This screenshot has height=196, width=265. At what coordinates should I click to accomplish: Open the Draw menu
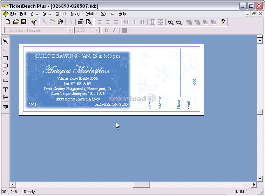click(x=47, y=14)
